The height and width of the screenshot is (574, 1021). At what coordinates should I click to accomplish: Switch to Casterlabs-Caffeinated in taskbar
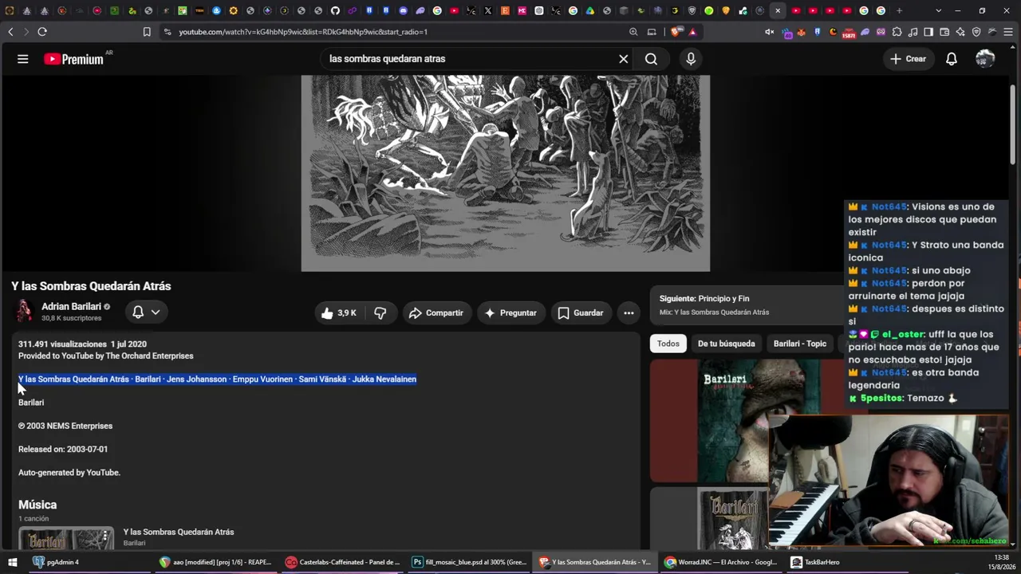(343, 562)
